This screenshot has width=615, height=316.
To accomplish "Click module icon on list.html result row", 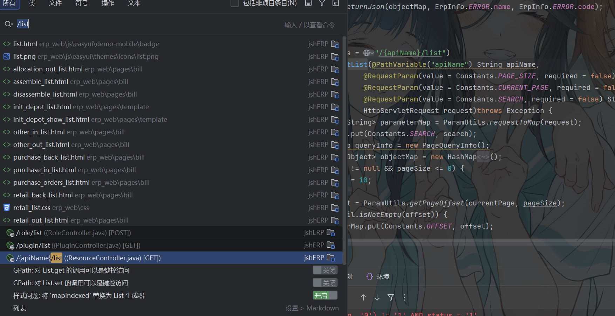I will point(335,44).
